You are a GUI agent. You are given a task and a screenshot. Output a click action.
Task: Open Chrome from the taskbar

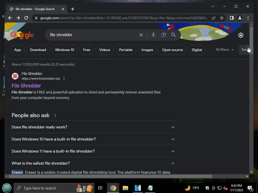click(113, 188)
